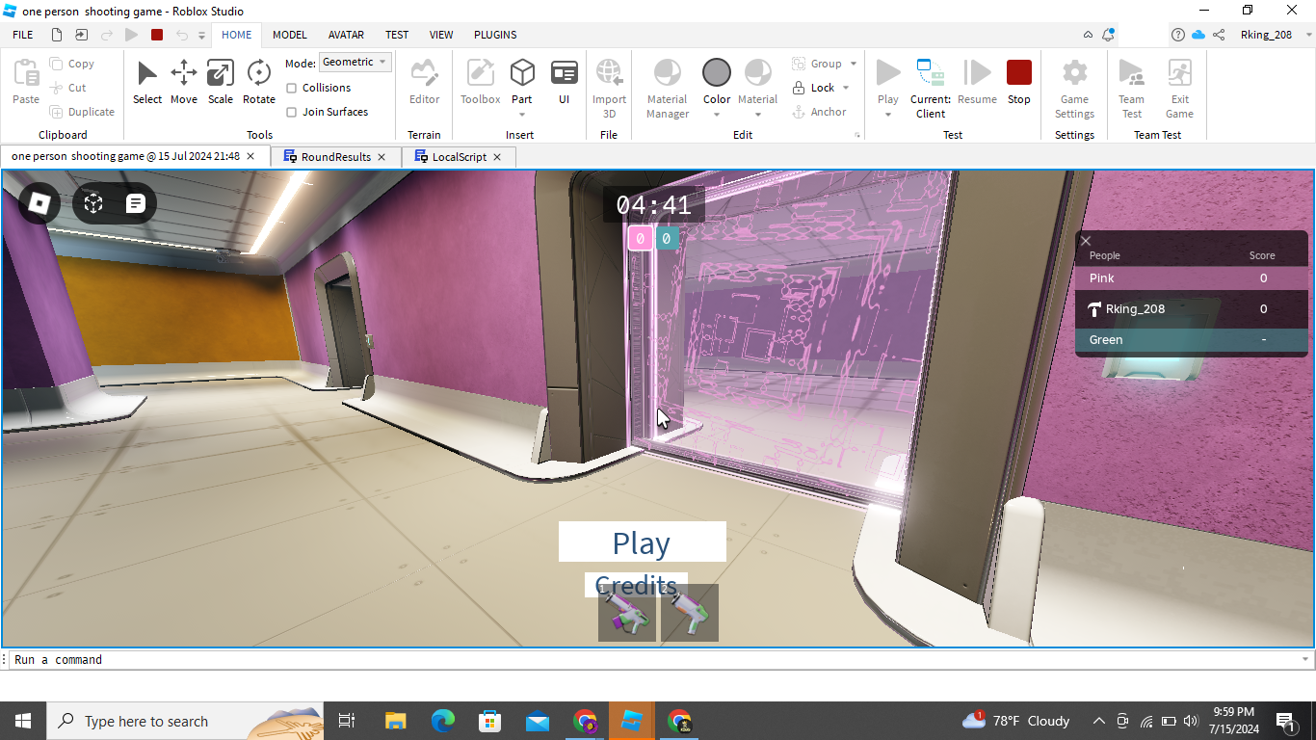Open the command bar history dropdown
The width and height of the screenshot is (1316, 740).
click(1305, 660)
